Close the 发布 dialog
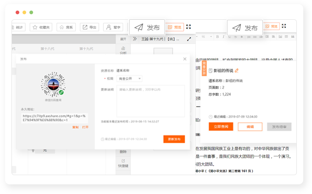 (185, 59)
